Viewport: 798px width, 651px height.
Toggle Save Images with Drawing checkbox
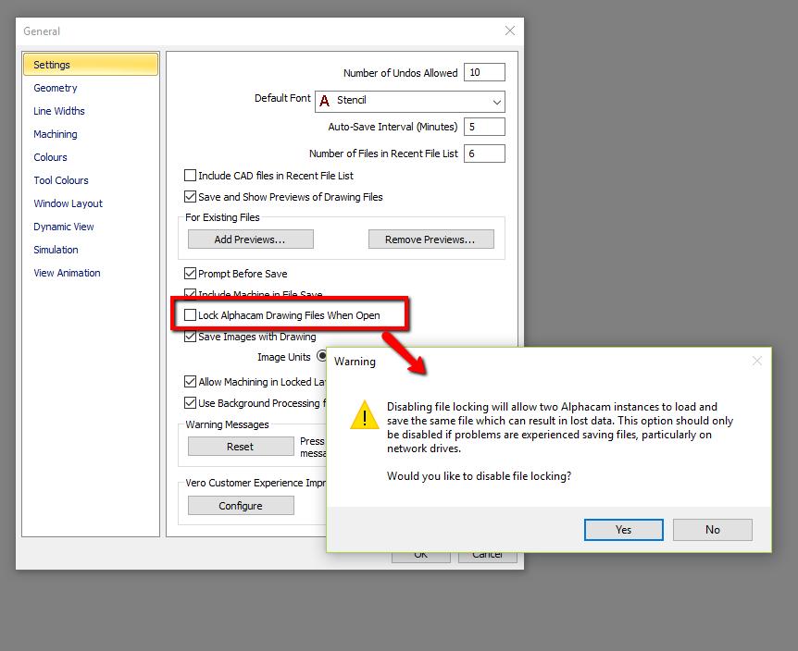click(190, 336)
